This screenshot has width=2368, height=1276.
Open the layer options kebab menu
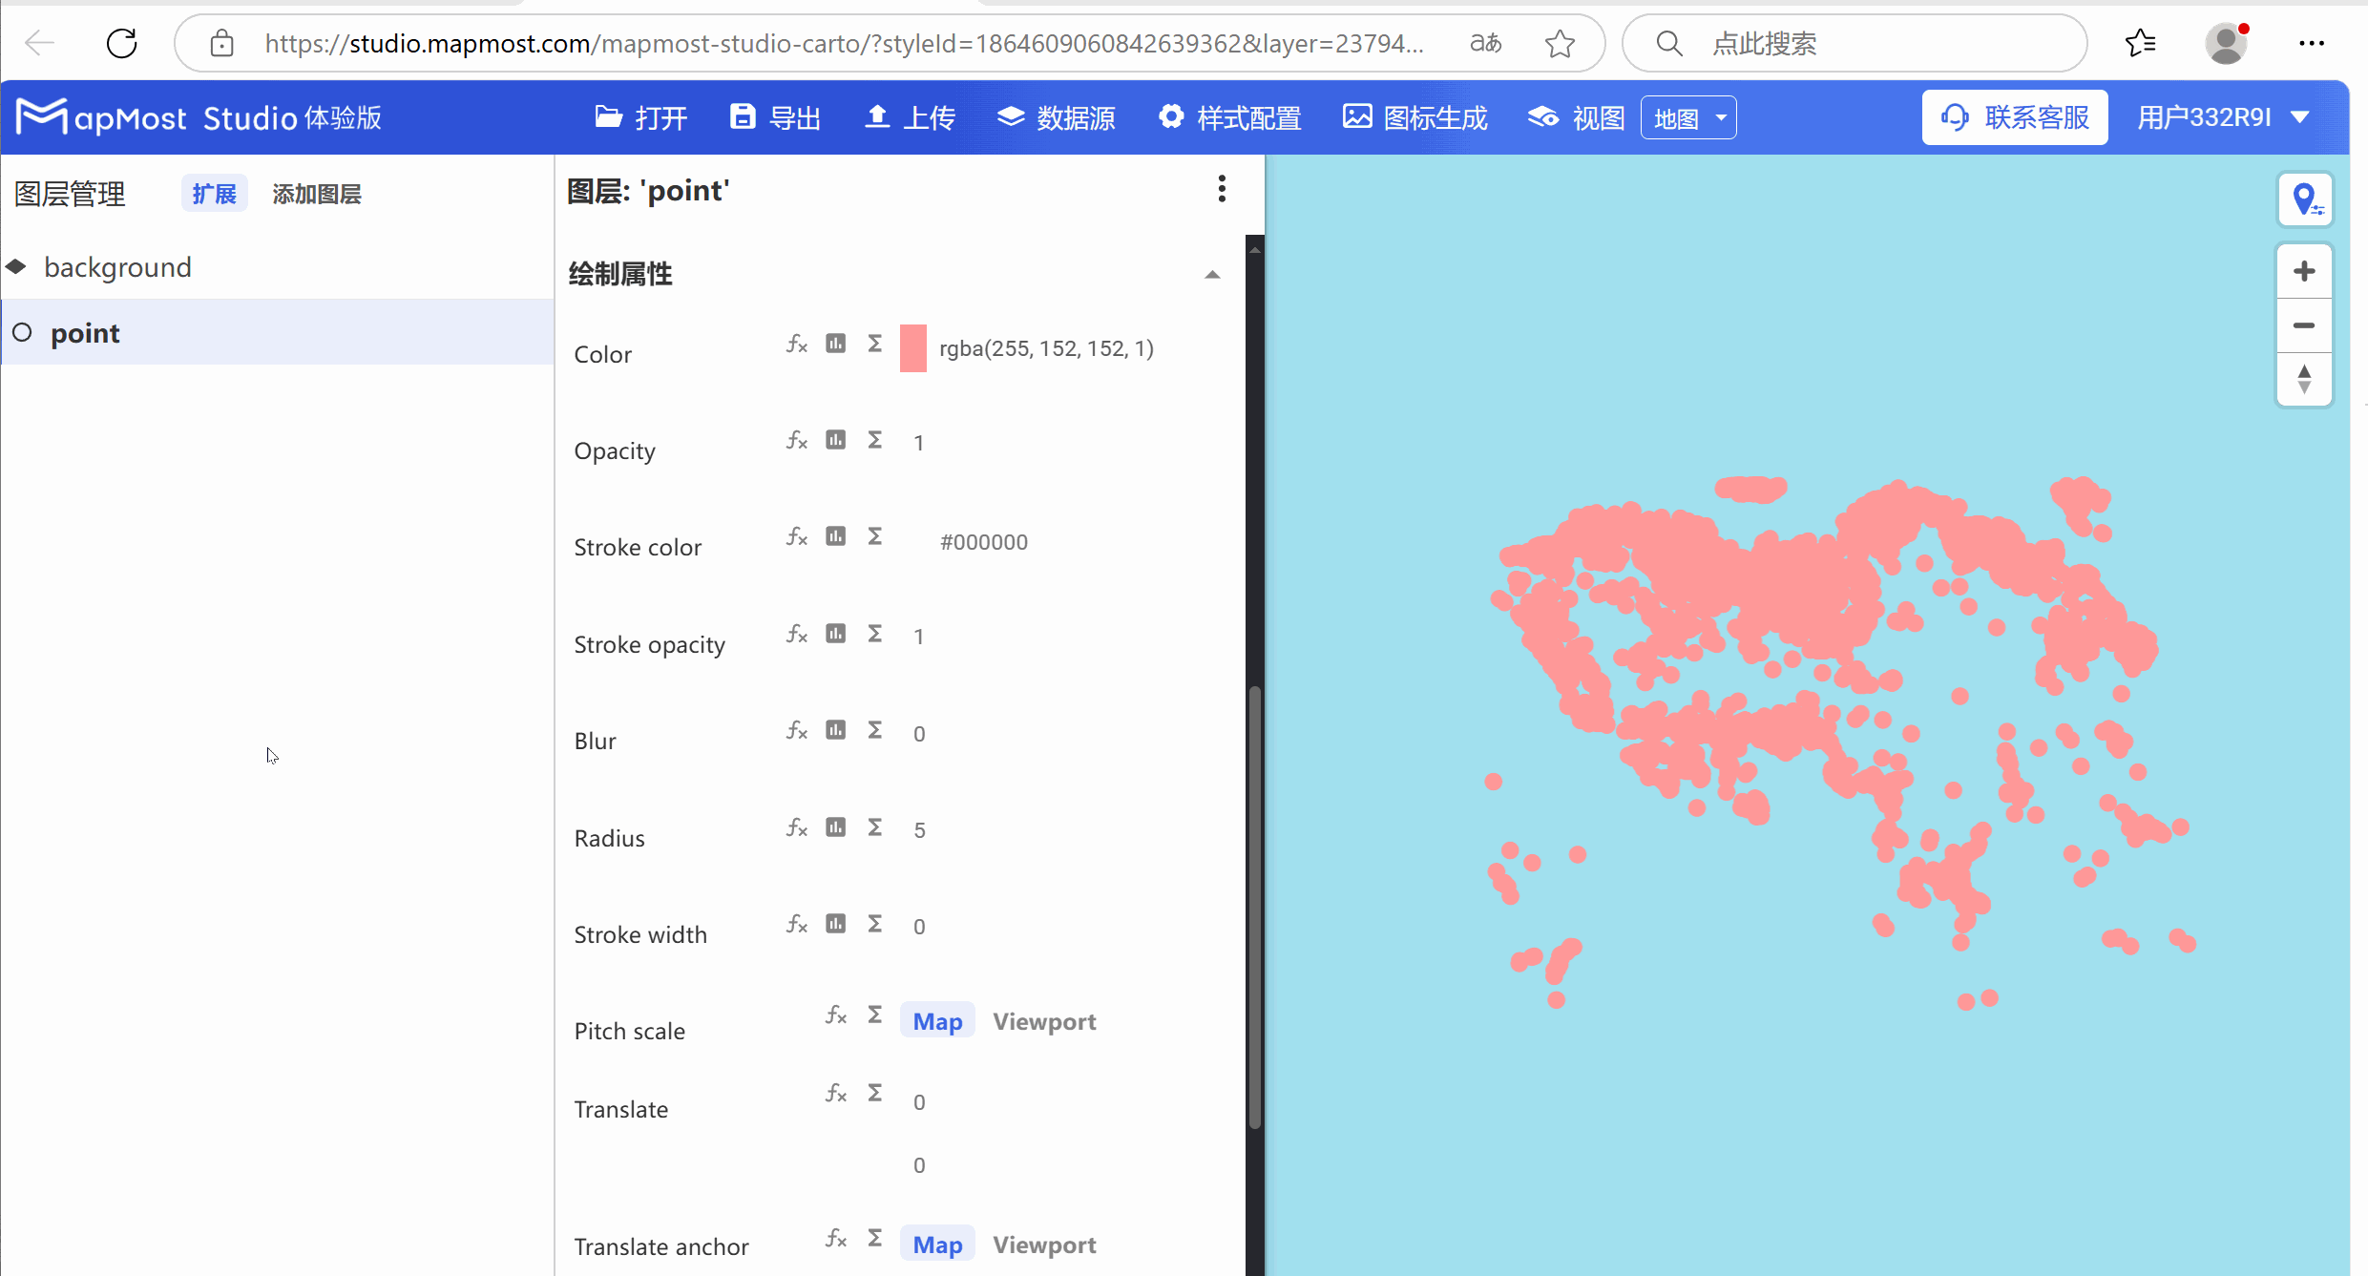[x=1222, y=189]
